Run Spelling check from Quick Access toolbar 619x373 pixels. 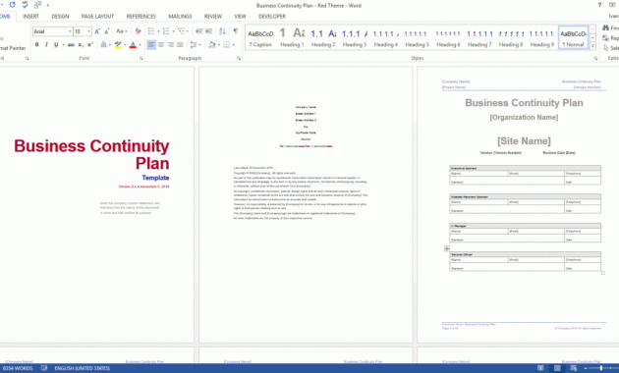26,5
